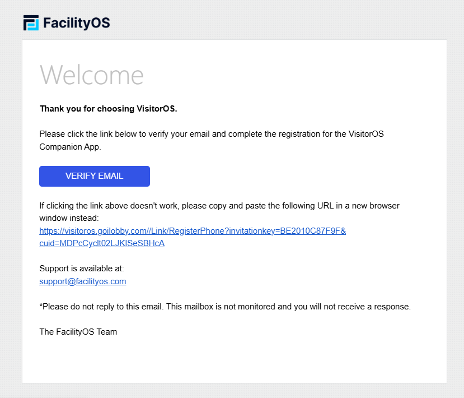Click the 'Support is available at:' label
Viewport: 464px width, 398px height.
coord(82,269)
